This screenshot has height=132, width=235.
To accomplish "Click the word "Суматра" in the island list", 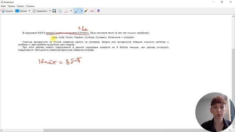I will click(90, 37).
